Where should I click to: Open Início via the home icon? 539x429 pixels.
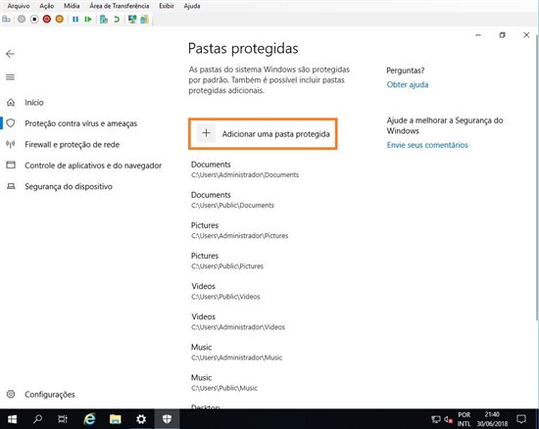11,103
